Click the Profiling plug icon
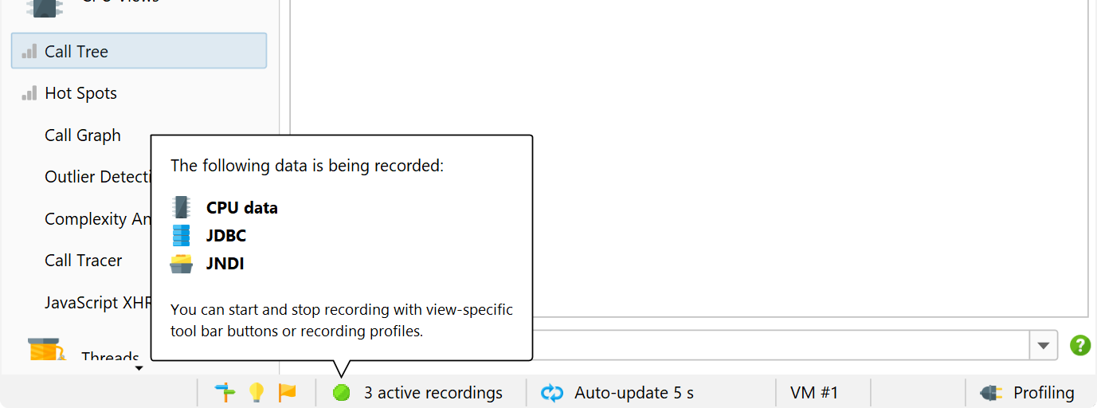 (x=991, y=393)
